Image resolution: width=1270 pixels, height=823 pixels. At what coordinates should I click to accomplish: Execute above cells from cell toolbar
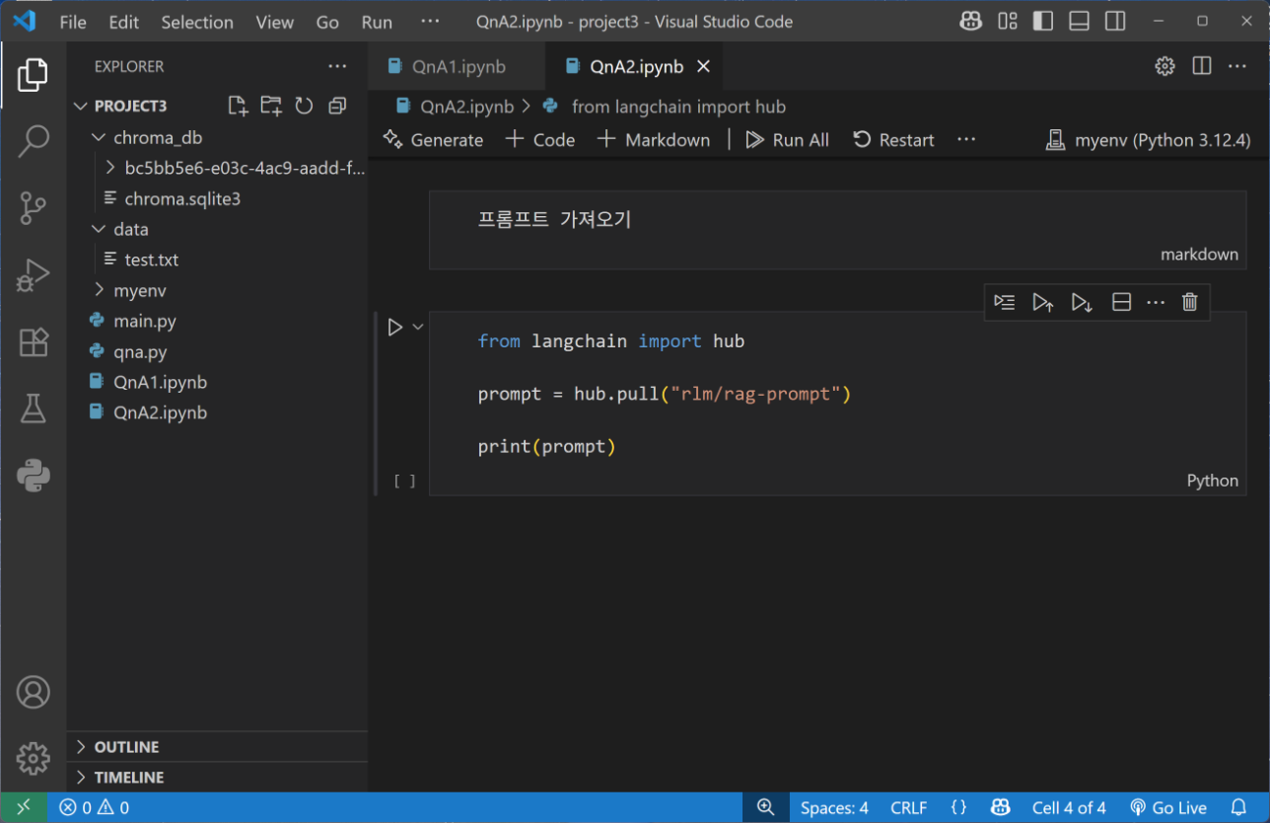pos(1042,302)
